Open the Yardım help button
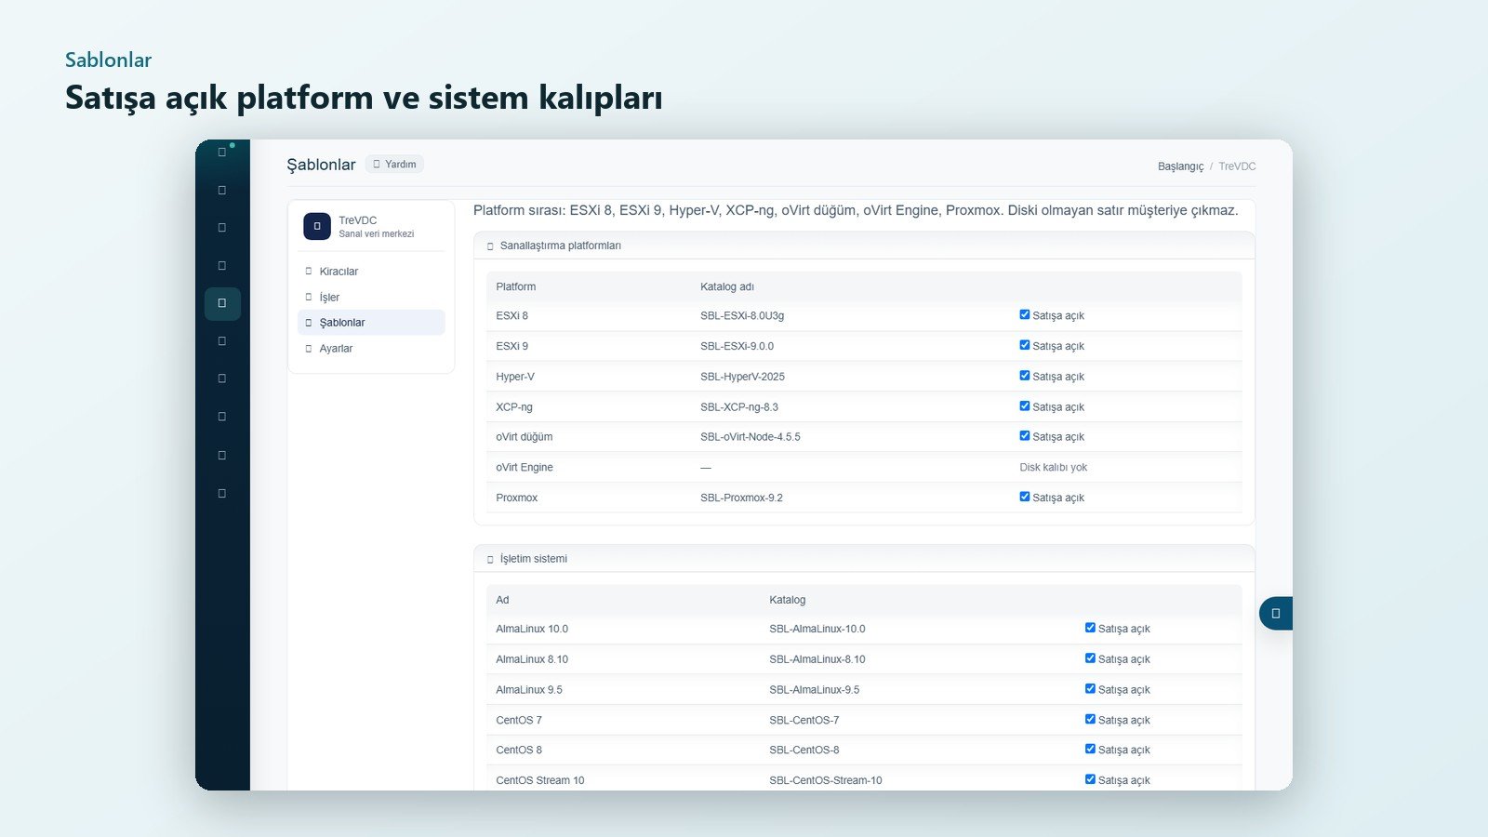 pos(394,165)
